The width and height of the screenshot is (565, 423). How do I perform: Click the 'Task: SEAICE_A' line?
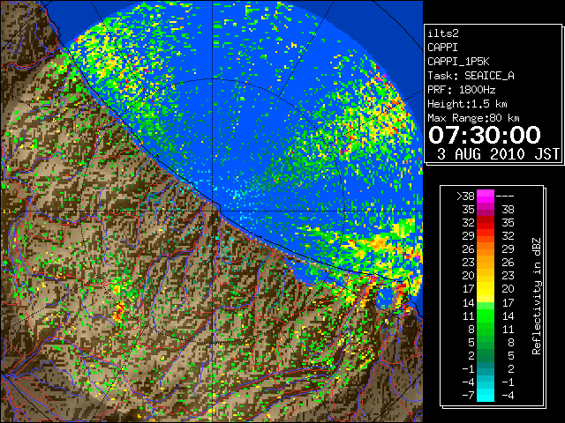[x=471, y=76]
